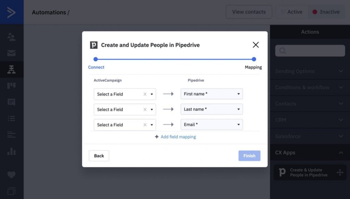Open the Pipedrive icon in the modal header
350x199 pixels.
coord(95,45)
